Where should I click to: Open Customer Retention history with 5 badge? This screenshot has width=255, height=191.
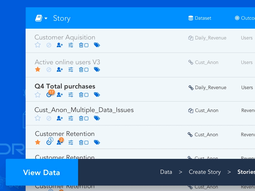click(49, 142)
